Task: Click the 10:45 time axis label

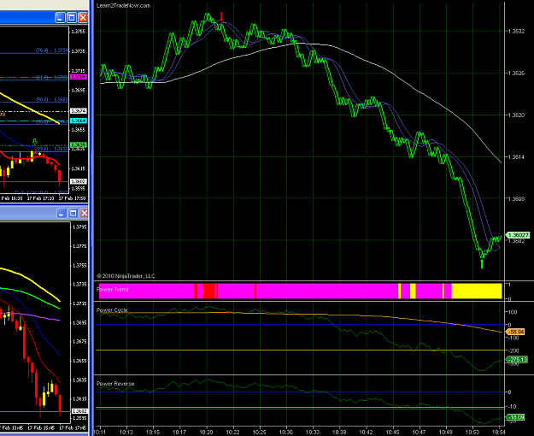Action: click(393, 433)
